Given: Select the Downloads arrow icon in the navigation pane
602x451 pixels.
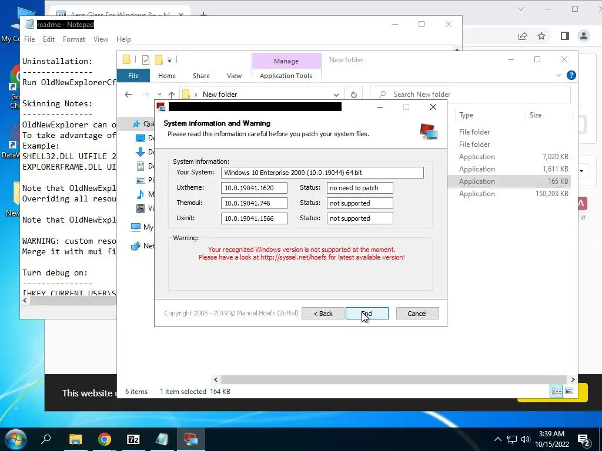Looking at the screenshot, I should [141, 152].
